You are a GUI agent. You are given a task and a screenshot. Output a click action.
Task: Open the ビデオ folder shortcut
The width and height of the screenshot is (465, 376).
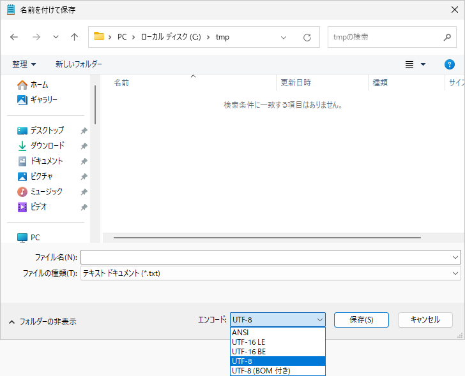[38, 207]
